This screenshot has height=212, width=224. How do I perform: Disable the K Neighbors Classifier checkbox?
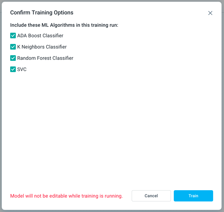(x=13, y=47)
